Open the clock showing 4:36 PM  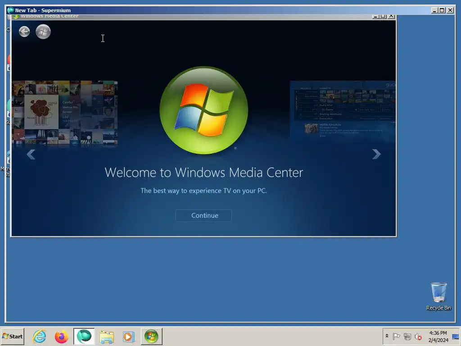pos(438,336)
